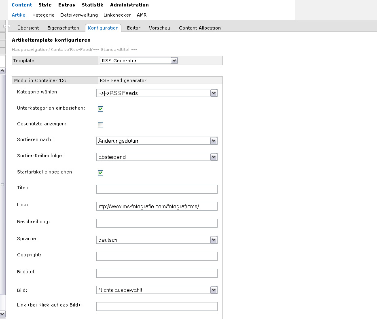Open the Sortier-Reihenfolge dropdown

[157, 157]
